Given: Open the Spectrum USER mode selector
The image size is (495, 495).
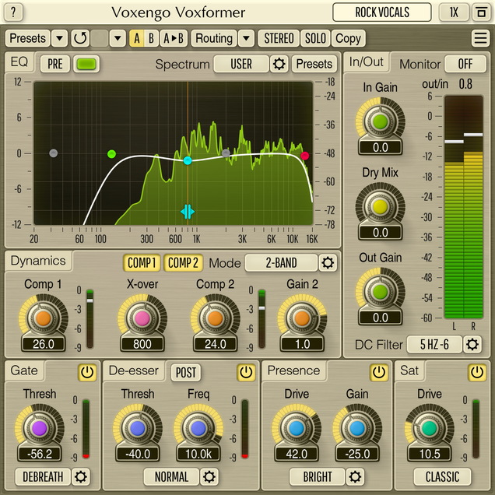Looking at the screenshot, I should pyautogui.click(x=241, y=64).
